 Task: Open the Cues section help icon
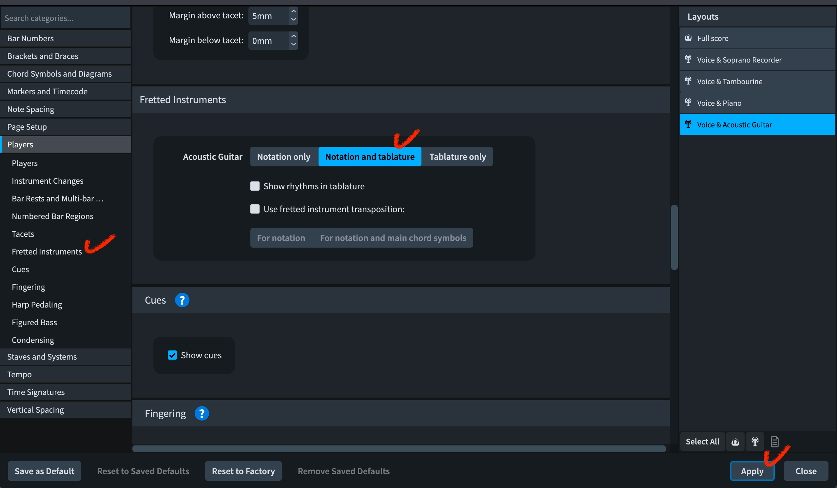[182, 300]
